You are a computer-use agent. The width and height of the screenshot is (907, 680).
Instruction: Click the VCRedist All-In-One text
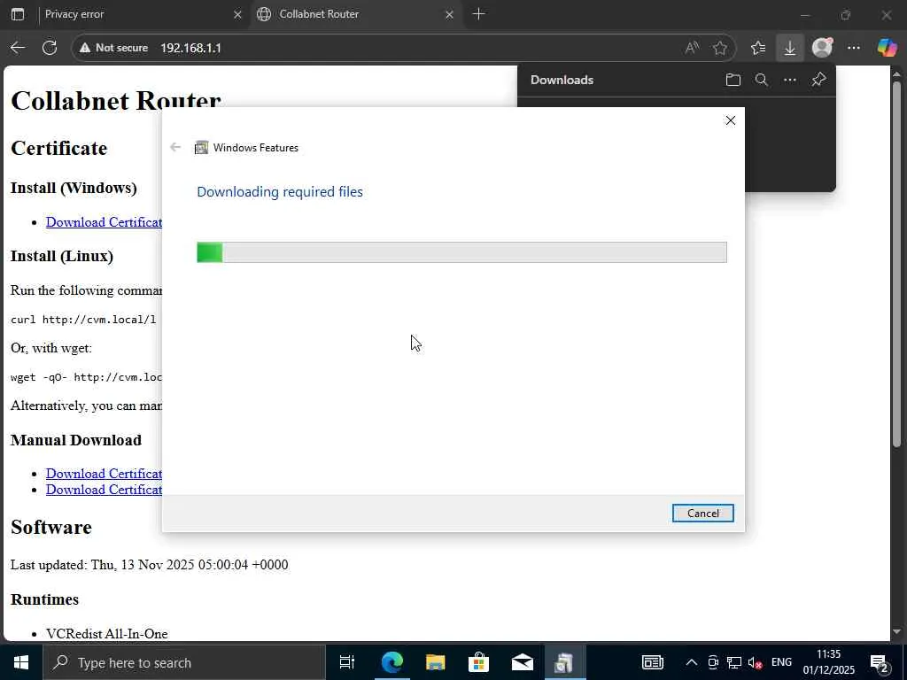(107, 634)
